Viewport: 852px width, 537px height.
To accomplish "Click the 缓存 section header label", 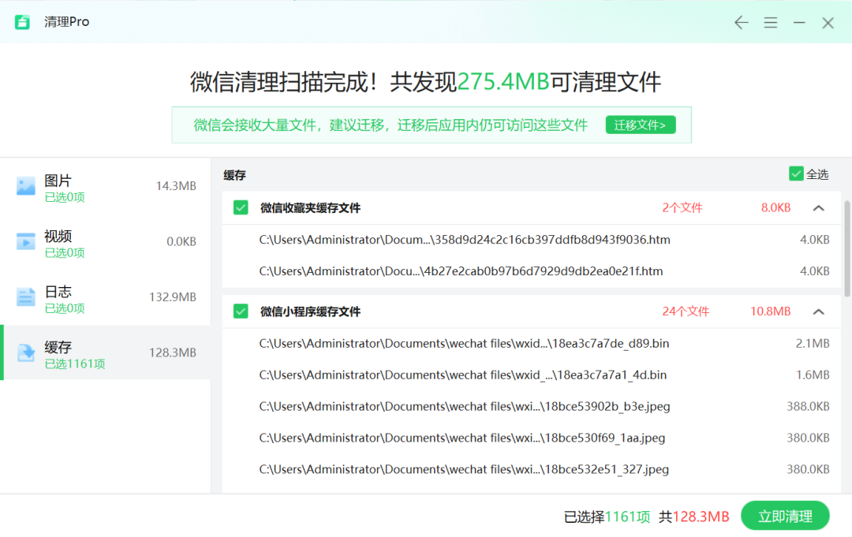I will pos(235,175).
